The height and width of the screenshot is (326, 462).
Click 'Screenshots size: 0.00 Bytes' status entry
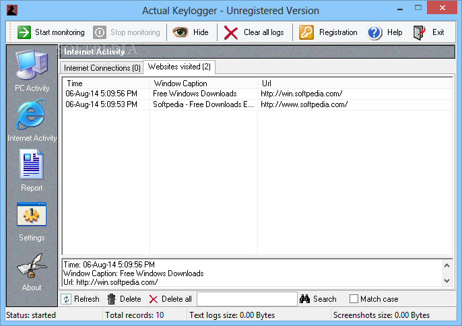pyautogui.click(x=381, y=315)
